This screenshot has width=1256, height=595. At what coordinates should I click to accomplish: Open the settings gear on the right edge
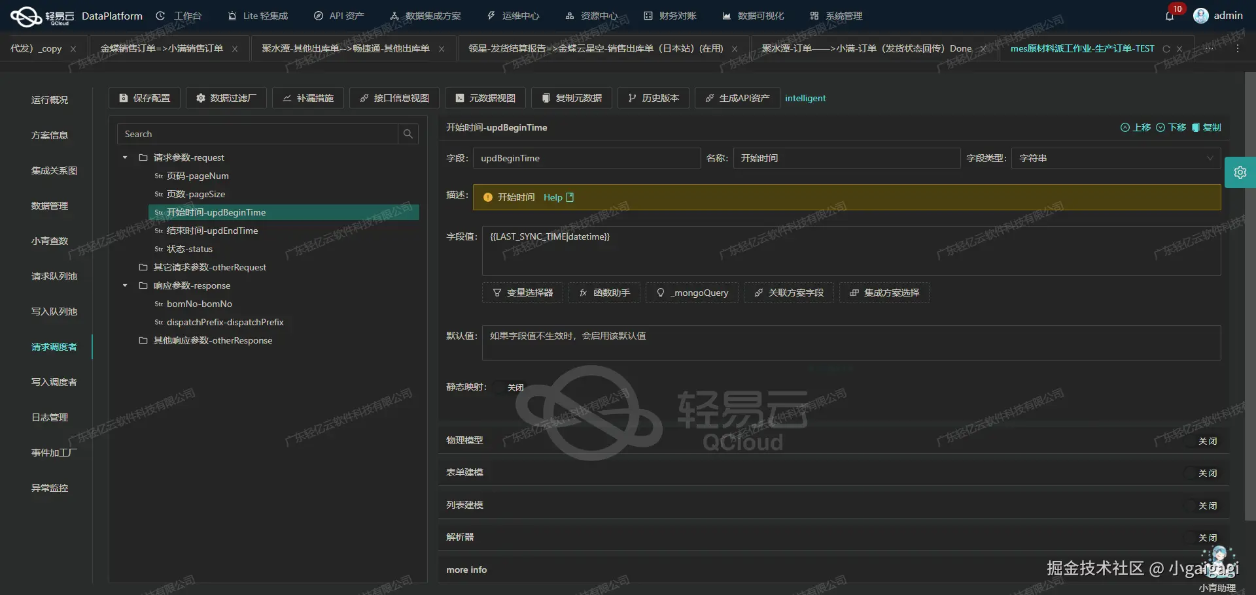(1241, 172)
